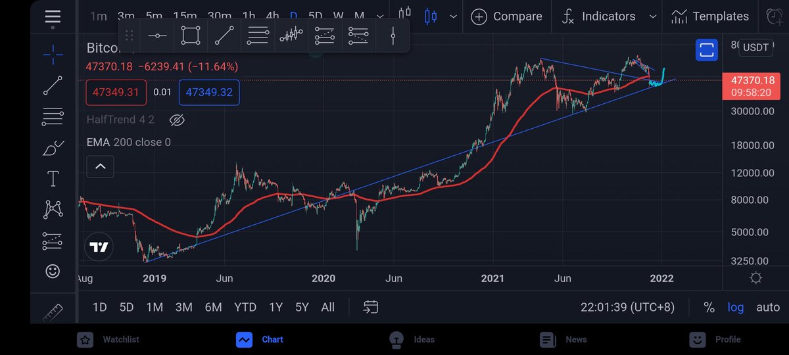Open the hamburger main menu

point(53,16)
